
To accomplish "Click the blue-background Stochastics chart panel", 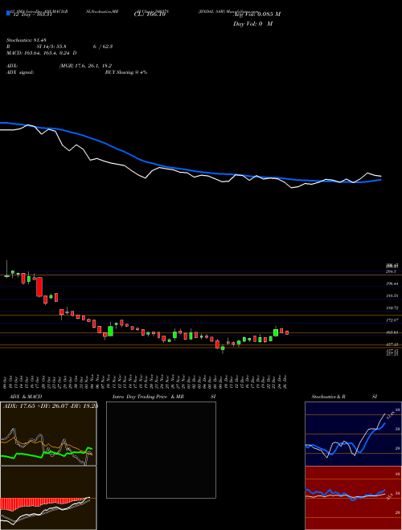I will pyautogui.click(x=353, y=434).
